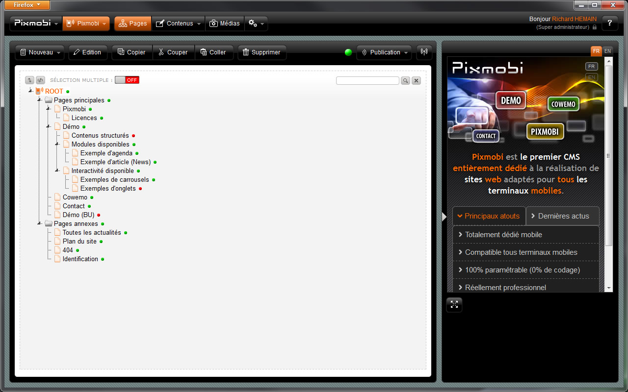Screen dimensions: 628x392
Task: Click the magnifier search button
Action: 405,80
